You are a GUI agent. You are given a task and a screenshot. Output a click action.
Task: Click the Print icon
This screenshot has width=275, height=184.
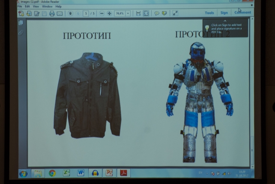(x=52, y=14)
